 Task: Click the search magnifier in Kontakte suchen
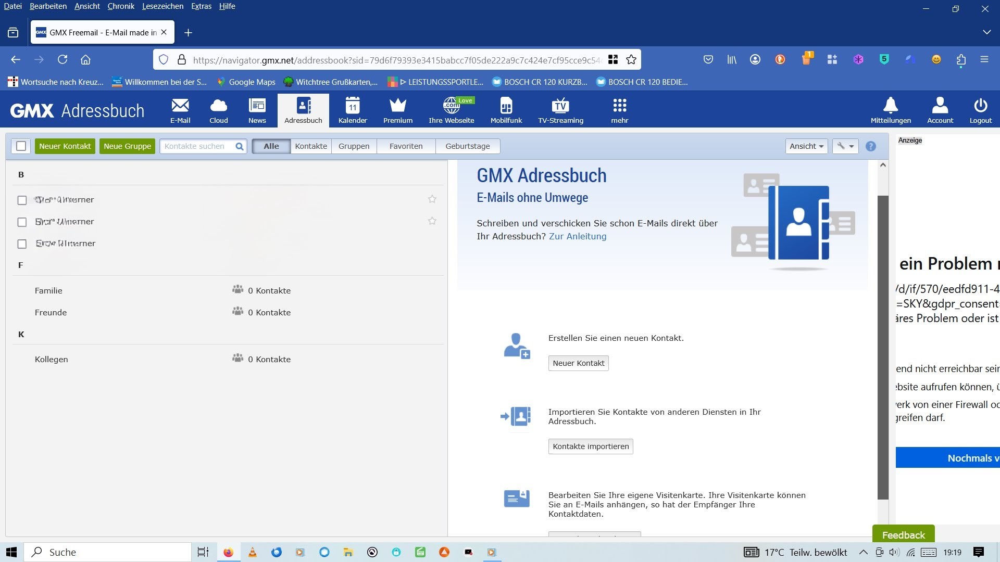click(240, 147)
